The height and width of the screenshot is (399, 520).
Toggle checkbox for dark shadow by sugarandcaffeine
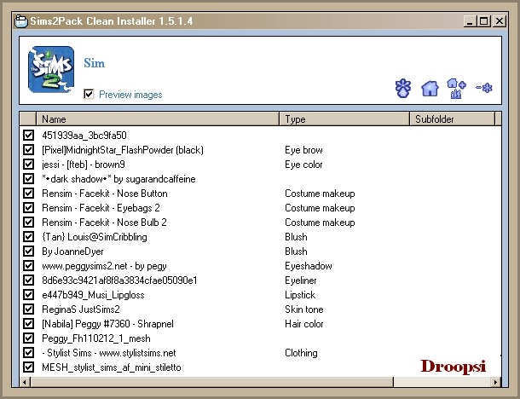28,178
